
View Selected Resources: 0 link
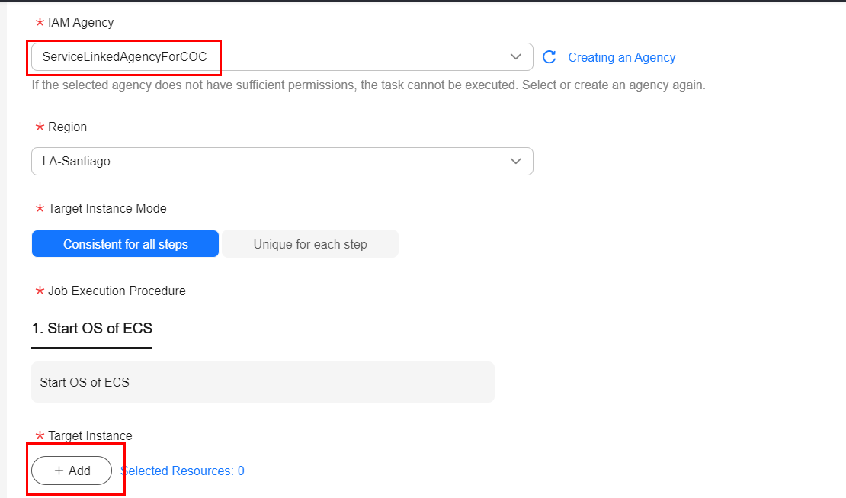pos(182,471)
